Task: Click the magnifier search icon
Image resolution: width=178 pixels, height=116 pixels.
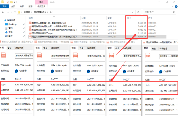Action: click(x=174, y=12)
